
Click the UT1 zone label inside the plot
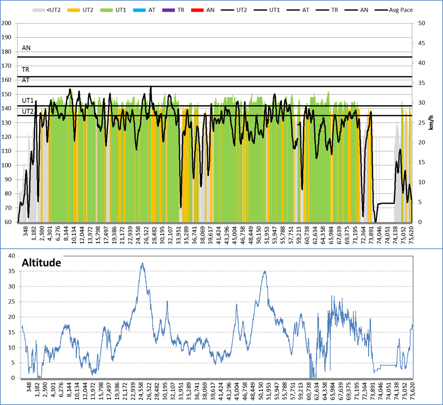coord(28,100)
